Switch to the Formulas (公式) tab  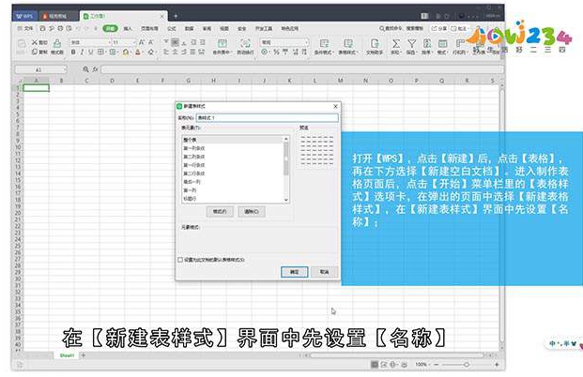172,28
